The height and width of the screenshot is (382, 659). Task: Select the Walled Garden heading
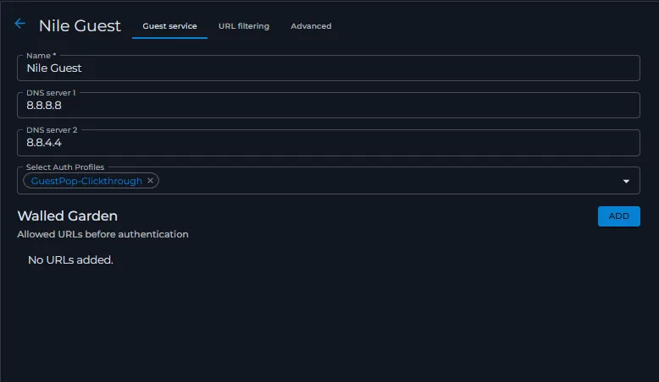click(x=67, y=216)
